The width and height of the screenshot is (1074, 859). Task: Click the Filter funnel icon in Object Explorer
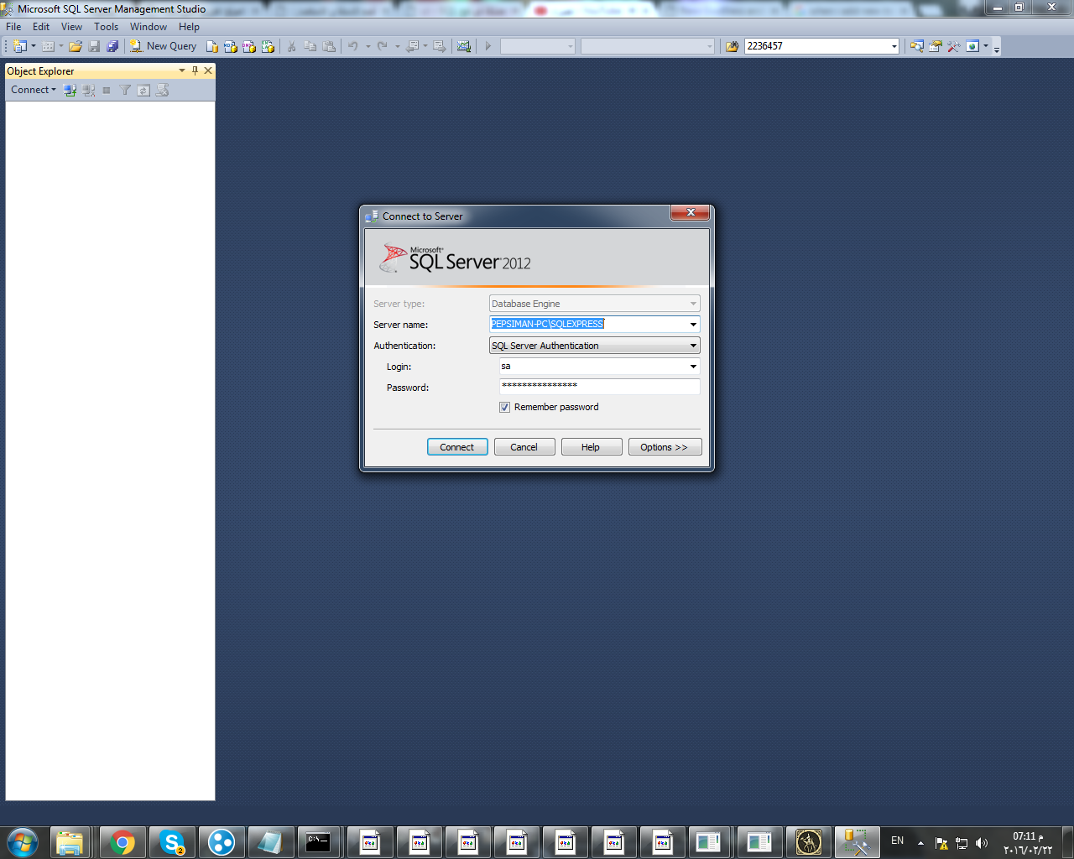[125, 90]
